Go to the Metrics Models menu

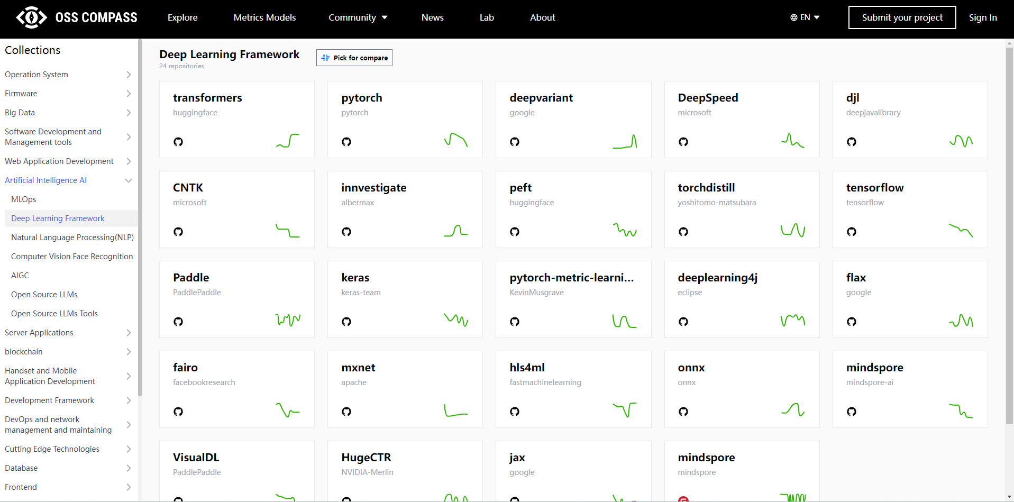click(x=264, y=17)
